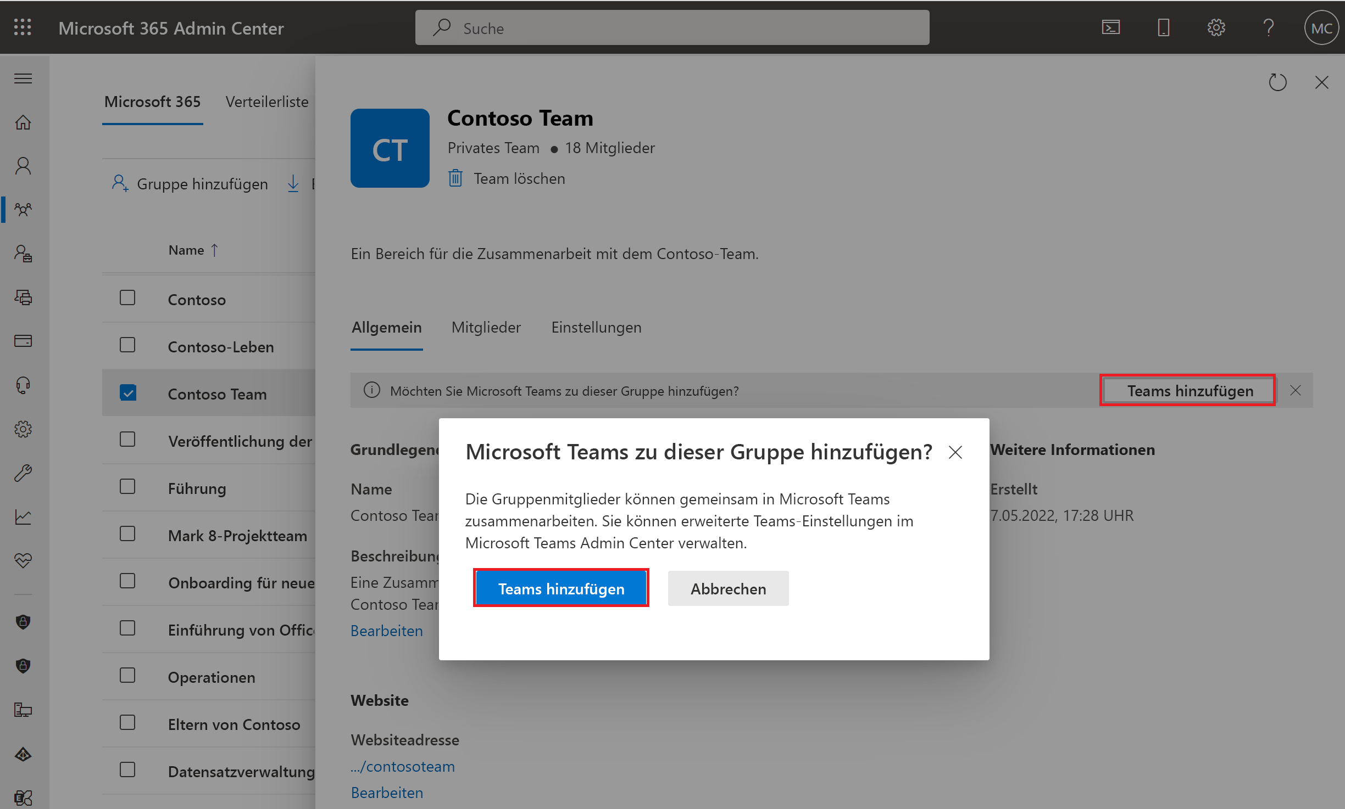Open the Operationen group row
This screenshot has height=809, width=1345.
pyautogui.click(x=212, y=677)
